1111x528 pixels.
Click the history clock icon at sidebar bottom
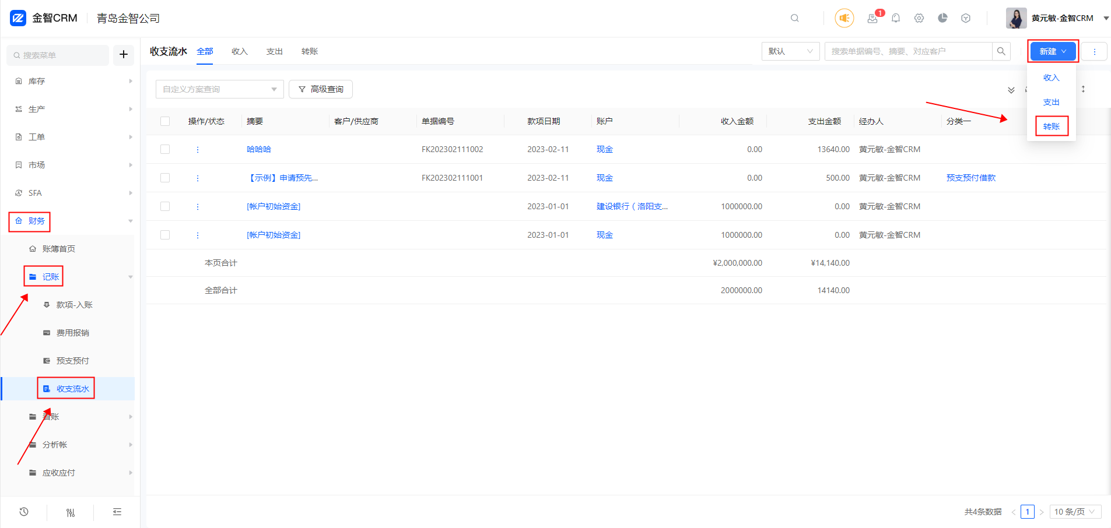24,512
